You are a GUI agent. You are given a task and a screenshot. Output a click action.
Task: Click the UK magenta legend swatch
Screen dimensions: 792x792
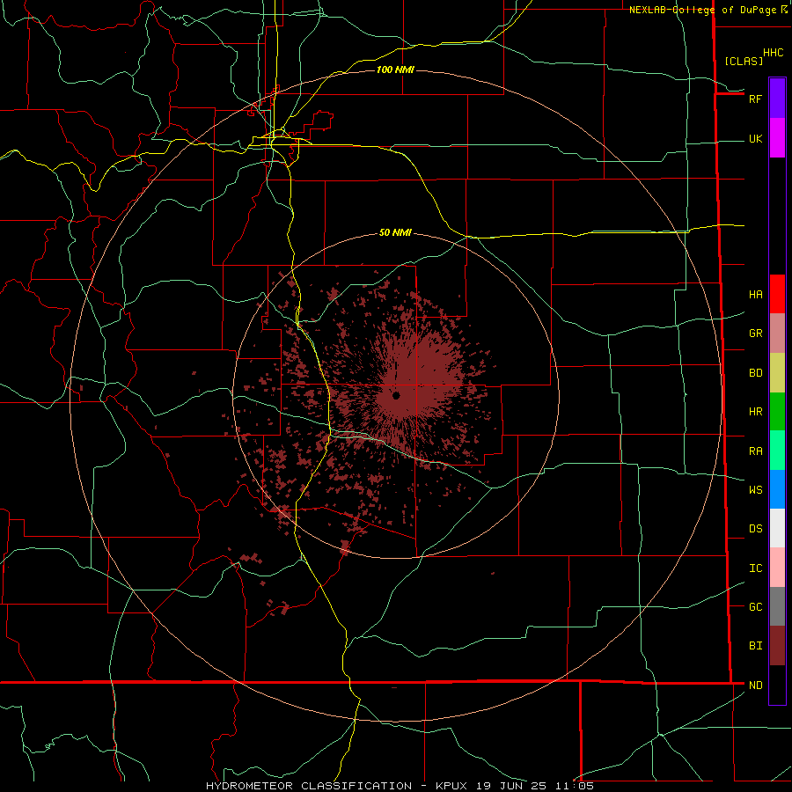pos(777,138)
